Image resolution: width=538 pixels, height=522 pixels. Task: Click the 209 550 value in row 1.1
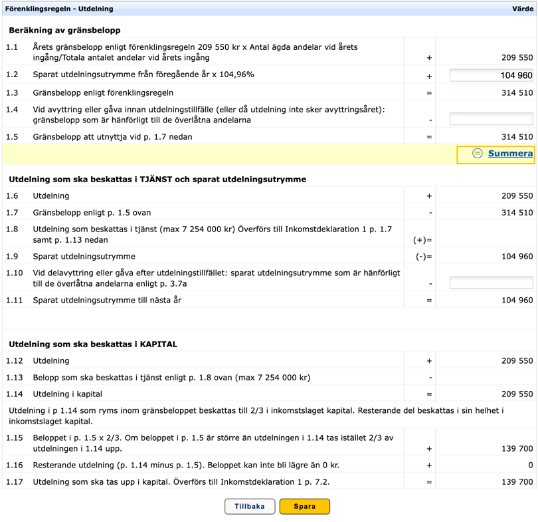[x=517, y=58]
